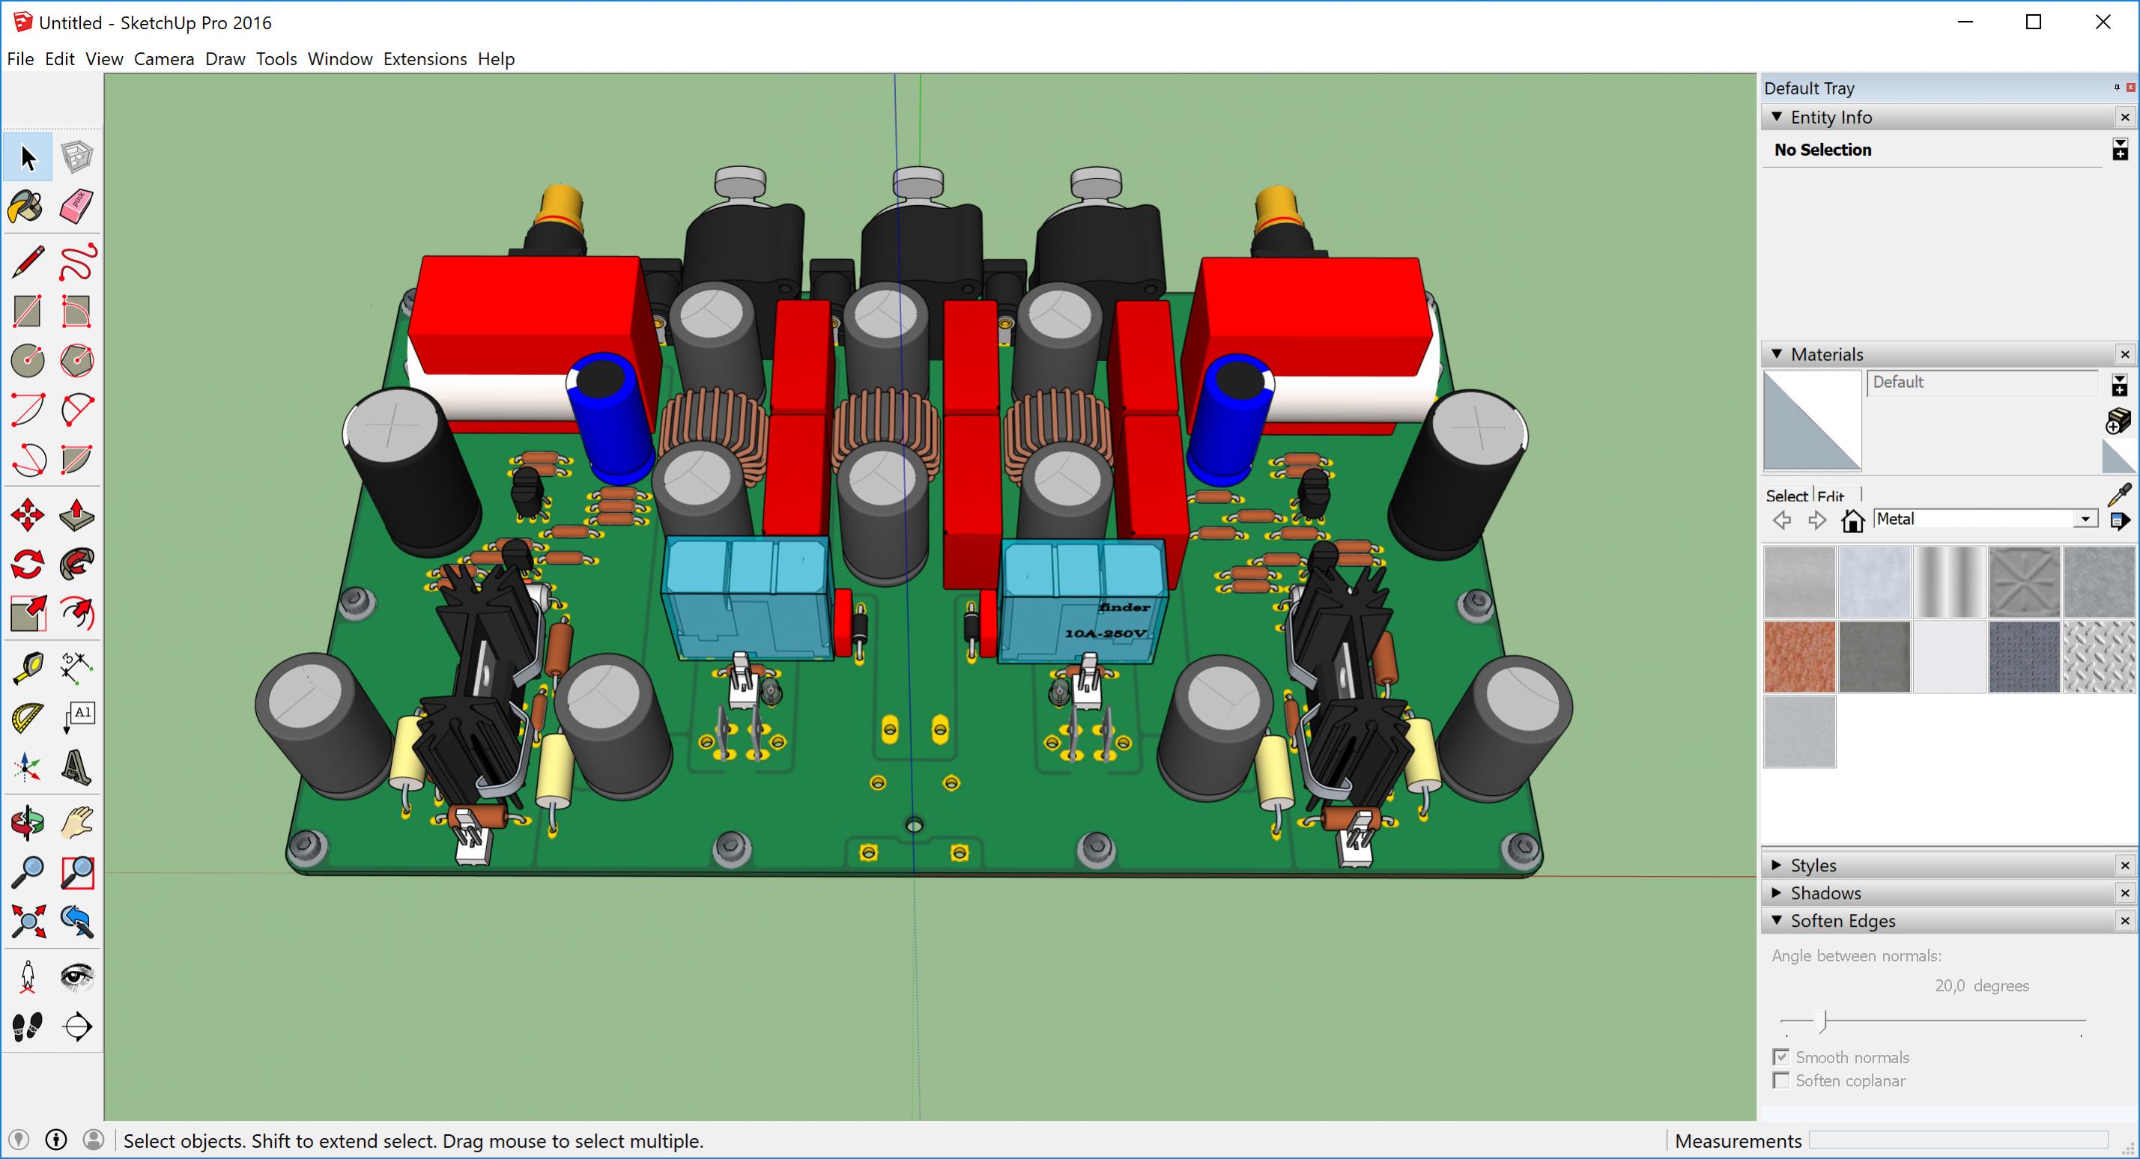The width and height of the screenshot is (2140, 1159).
Task: Open the Edit menu
Action: click(x=59, y=59)
